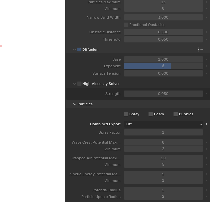Viewport: 210px width, 202px height.
Task: Click Wave Crest Minimum field showing 2
Action: 163,149
